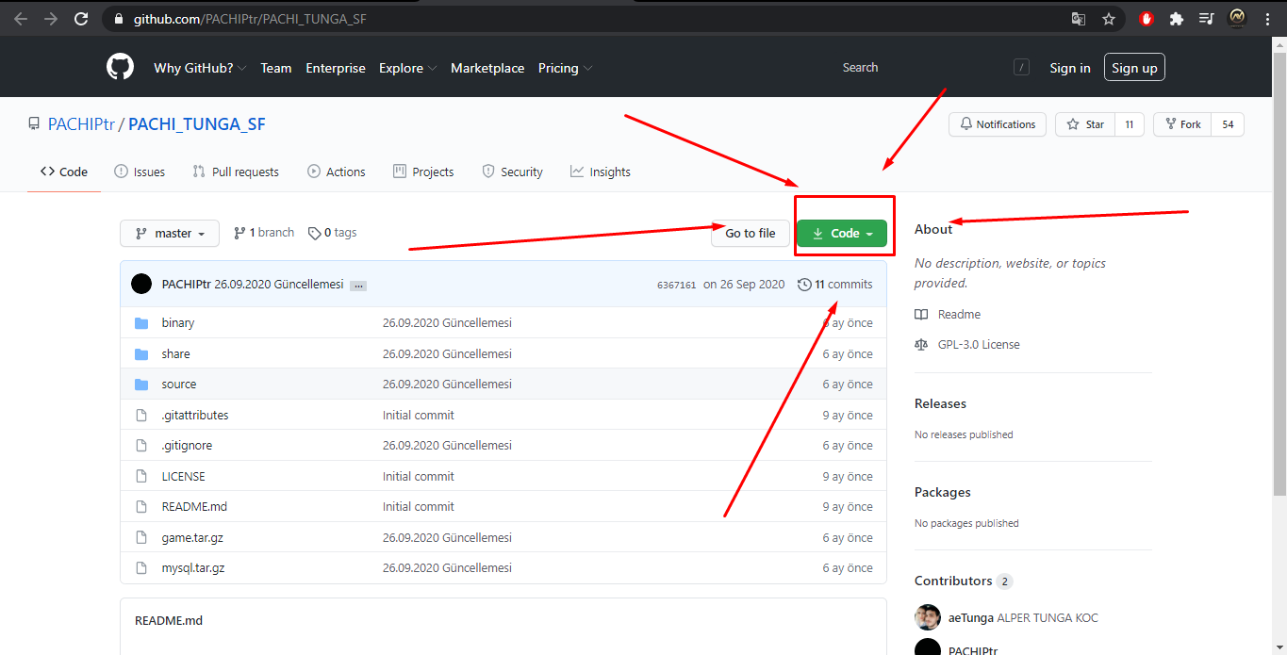Open the master branch dropdown
1287x655 pixels.
coord(170,234)
